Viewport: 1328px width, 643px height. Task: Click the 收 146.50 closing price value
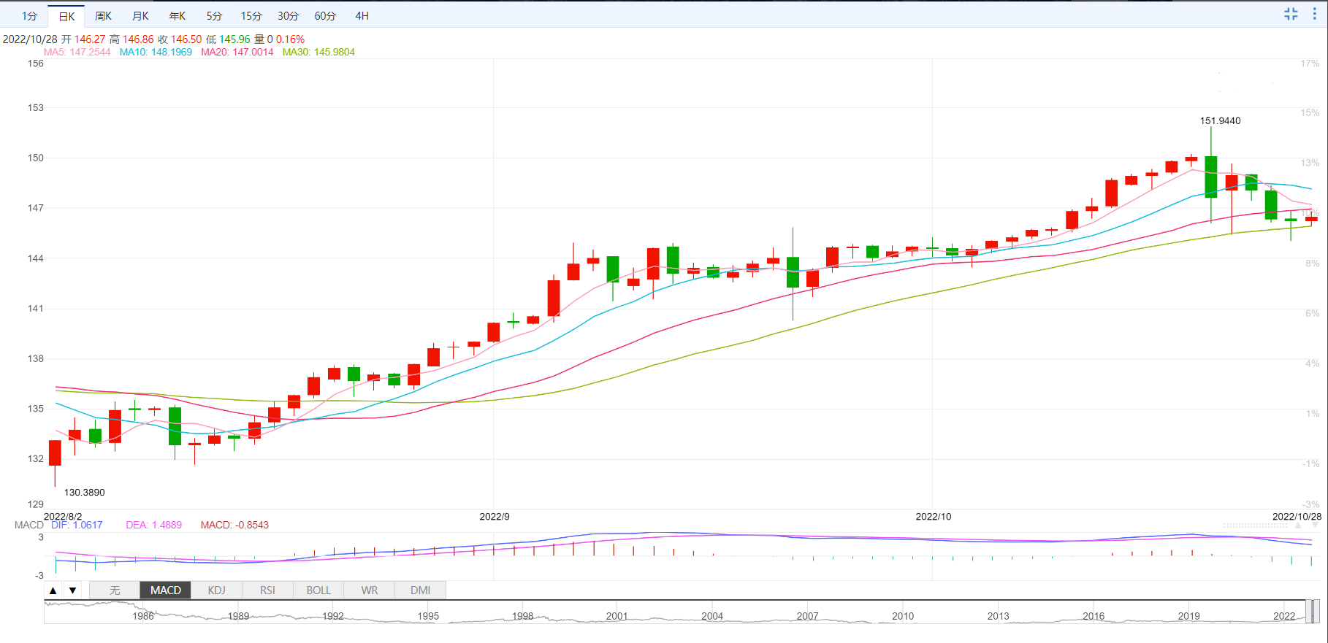[180, 39]
